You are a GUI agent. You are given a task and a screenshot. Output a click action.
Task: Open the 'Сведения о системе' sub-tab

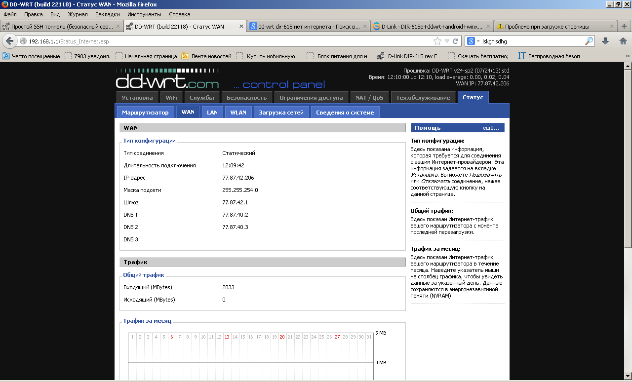345,113
